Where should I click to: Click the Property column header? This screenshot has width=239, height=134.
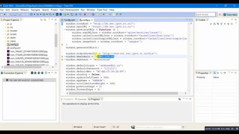[201, 77]
